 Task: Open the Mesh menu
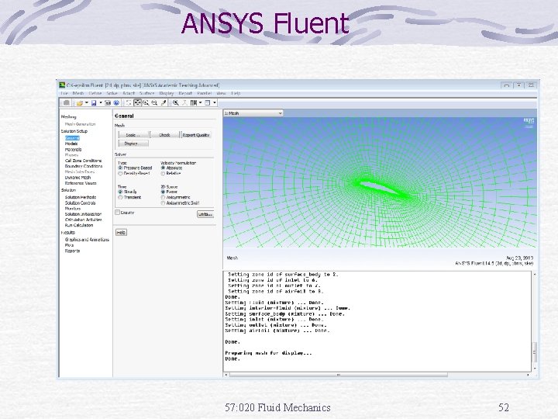click(78, 93)
